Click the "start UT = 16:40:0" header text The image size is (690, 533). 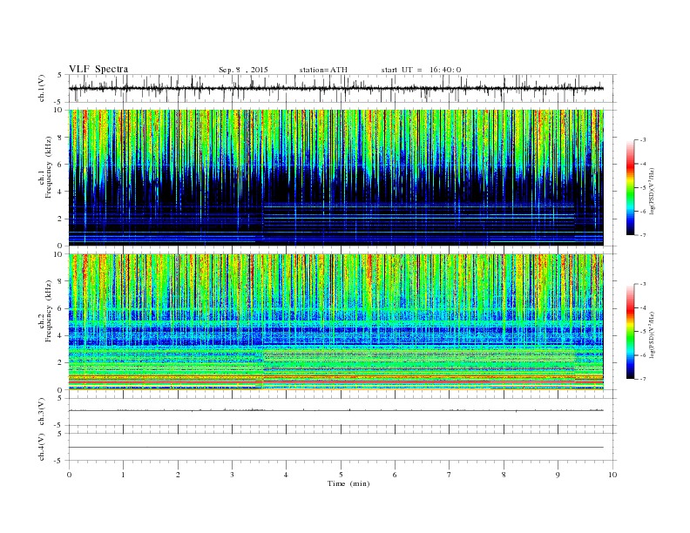(x=421, y=70)
